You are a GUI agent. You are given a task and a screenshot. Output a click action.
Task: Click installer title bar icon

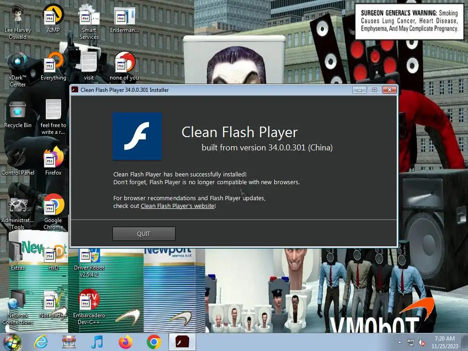coord(75,90)
